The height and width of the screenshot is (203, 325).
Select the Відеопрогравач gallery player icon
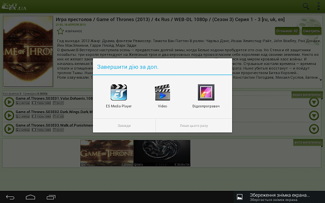pyautogui.click(x=206, y=92)
